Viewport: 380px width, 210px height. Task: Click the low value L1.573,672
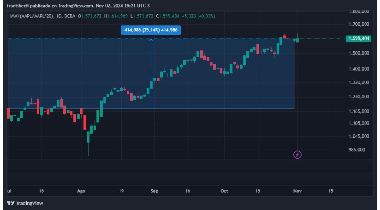click(x=142, y=16)
